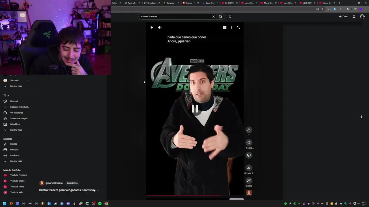
Task: Open Ver más tarde playlist
Action: (16, 113)
